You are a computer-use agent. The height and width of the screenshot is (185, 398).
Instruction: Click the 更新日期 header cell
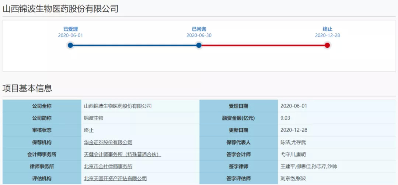point(238,130)
